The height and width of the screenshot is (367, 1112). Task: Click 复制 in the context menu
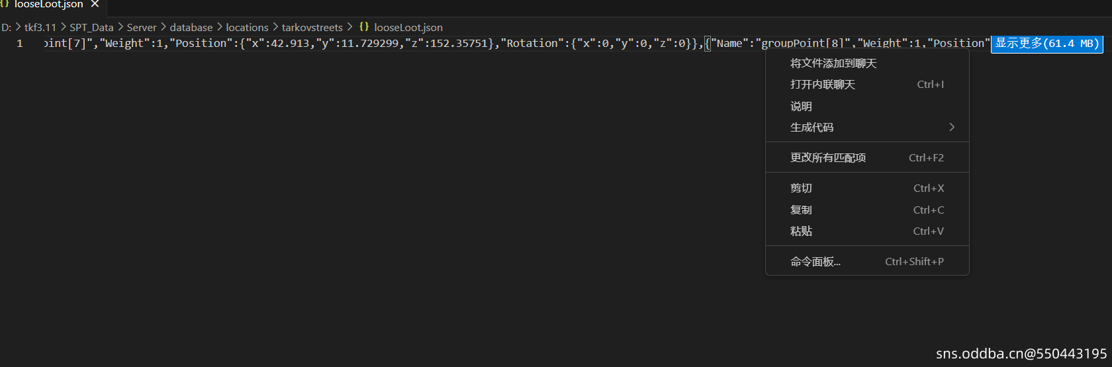pyautogui.click(x=801, y=210)
